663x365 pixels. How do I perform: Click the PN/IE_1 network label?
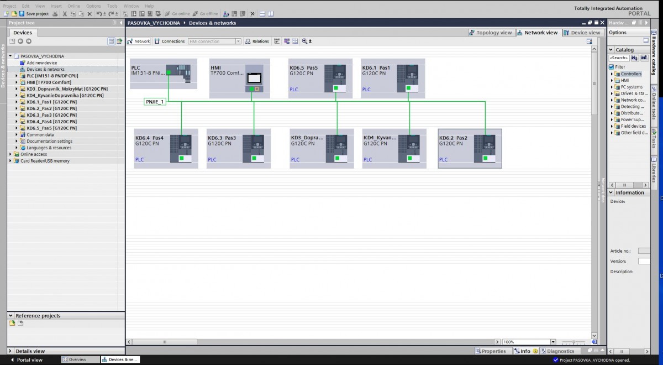tap(155, 102)
